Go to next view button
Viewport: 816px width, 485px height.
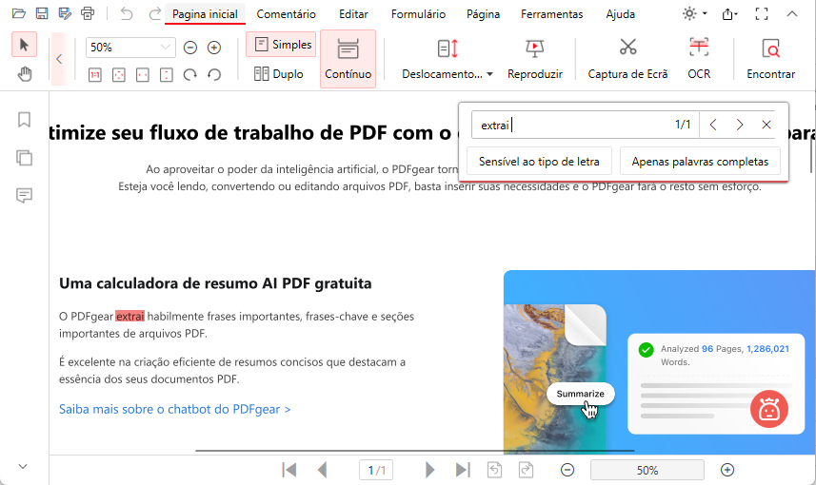click(x=527, y=470)
